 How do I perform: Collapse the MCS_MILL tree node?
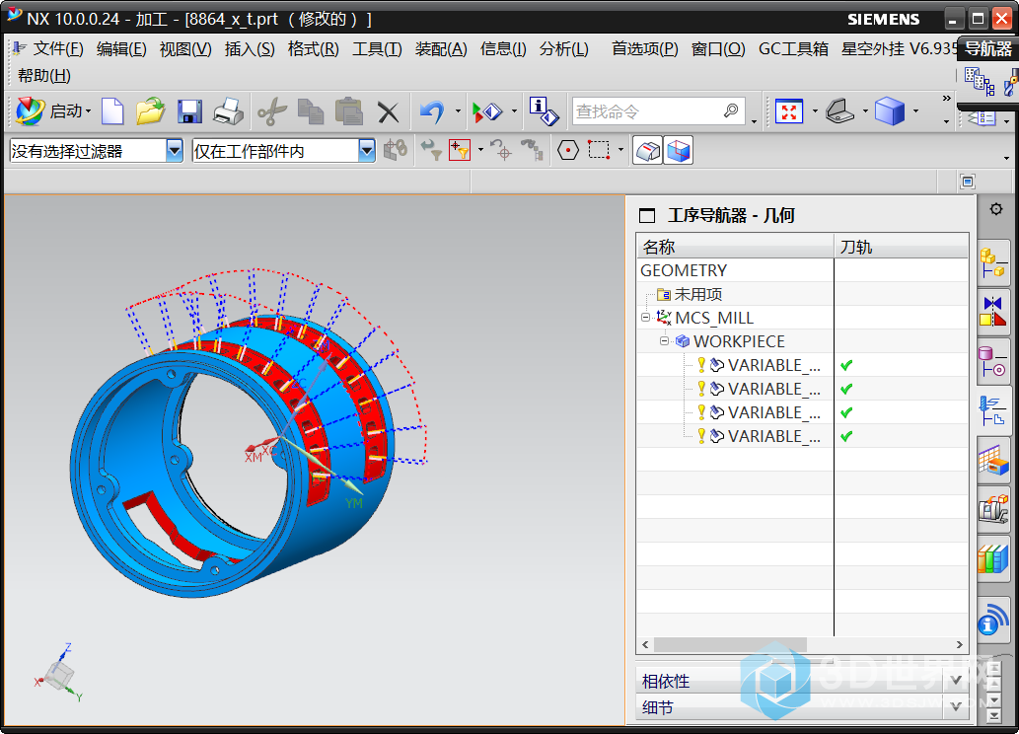click(645, 318)
